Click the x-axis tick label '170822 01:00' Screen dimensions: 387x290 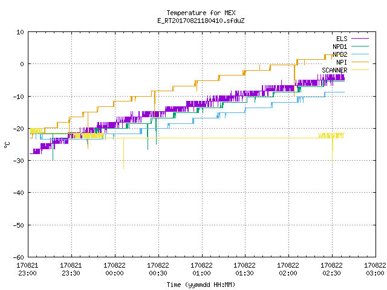click(x=201, y=269)
